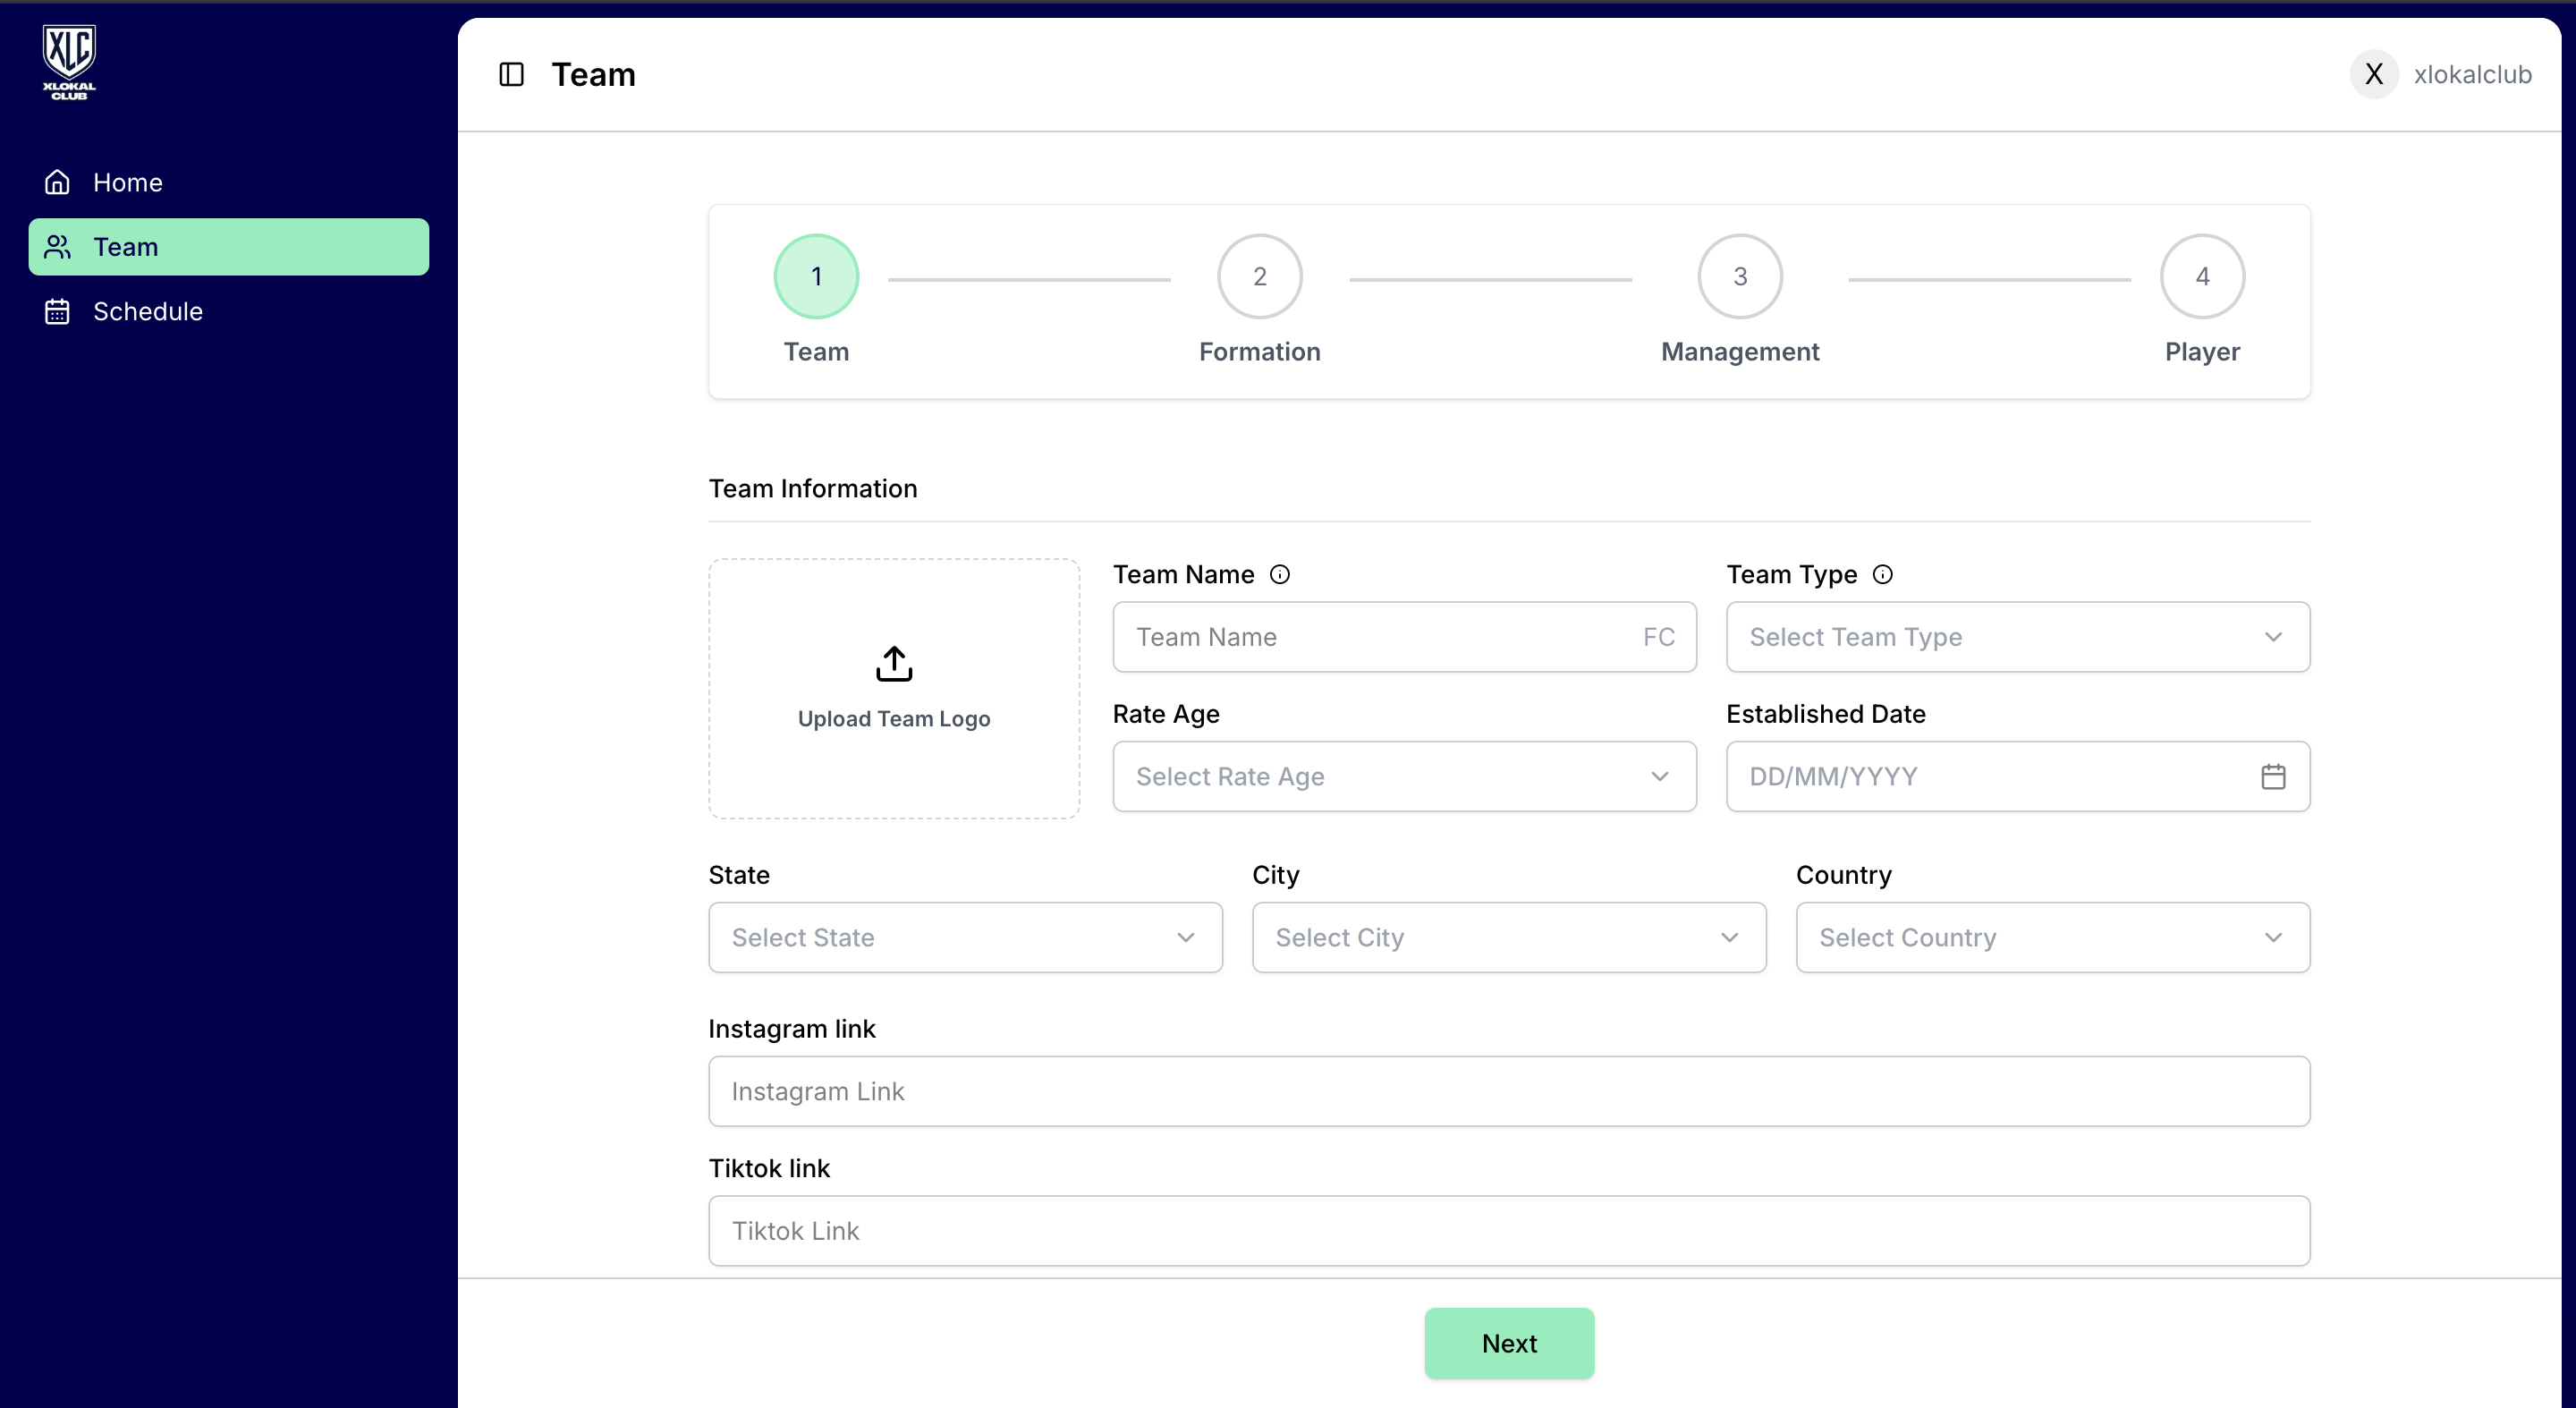Focus the Instagram Link input field
This screenshot has width=2576, height=1408.
[x=1508, y=1091]
